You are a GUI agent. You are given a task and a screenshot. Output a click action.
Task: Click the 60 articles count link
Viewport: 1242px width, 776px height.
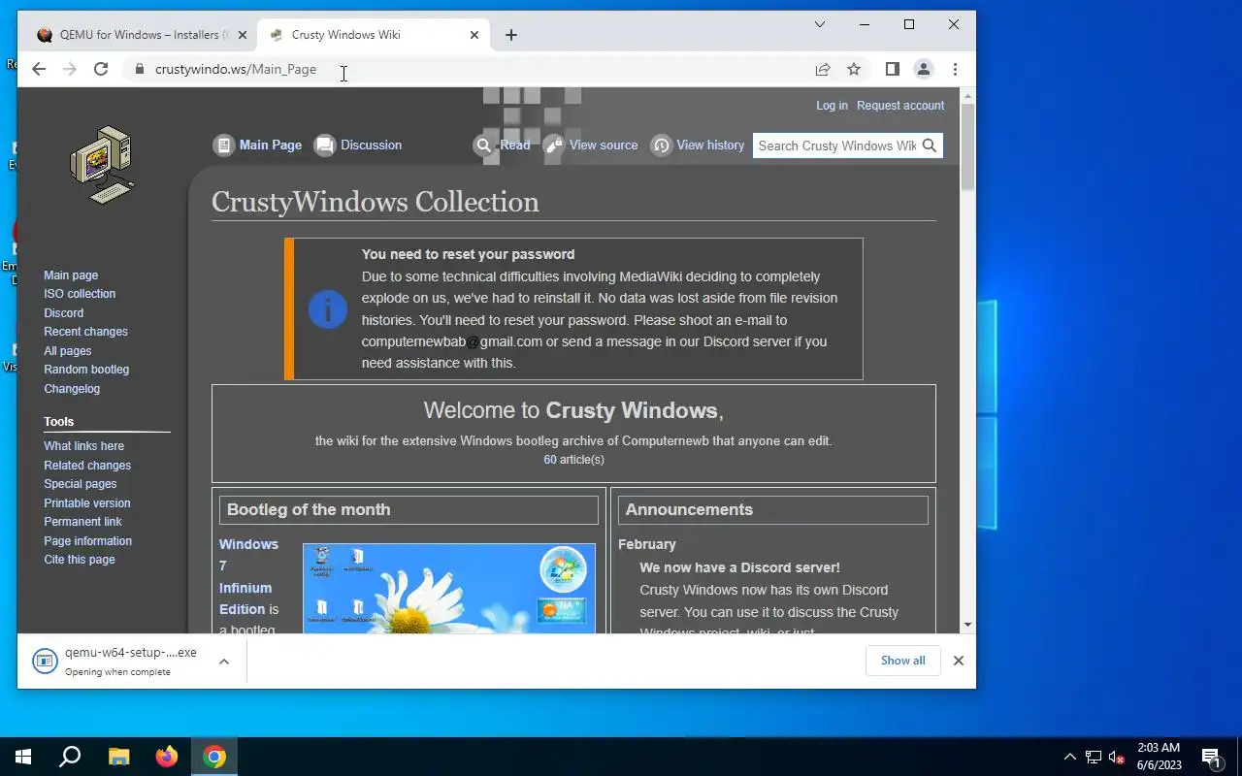(x=549, y=460)
